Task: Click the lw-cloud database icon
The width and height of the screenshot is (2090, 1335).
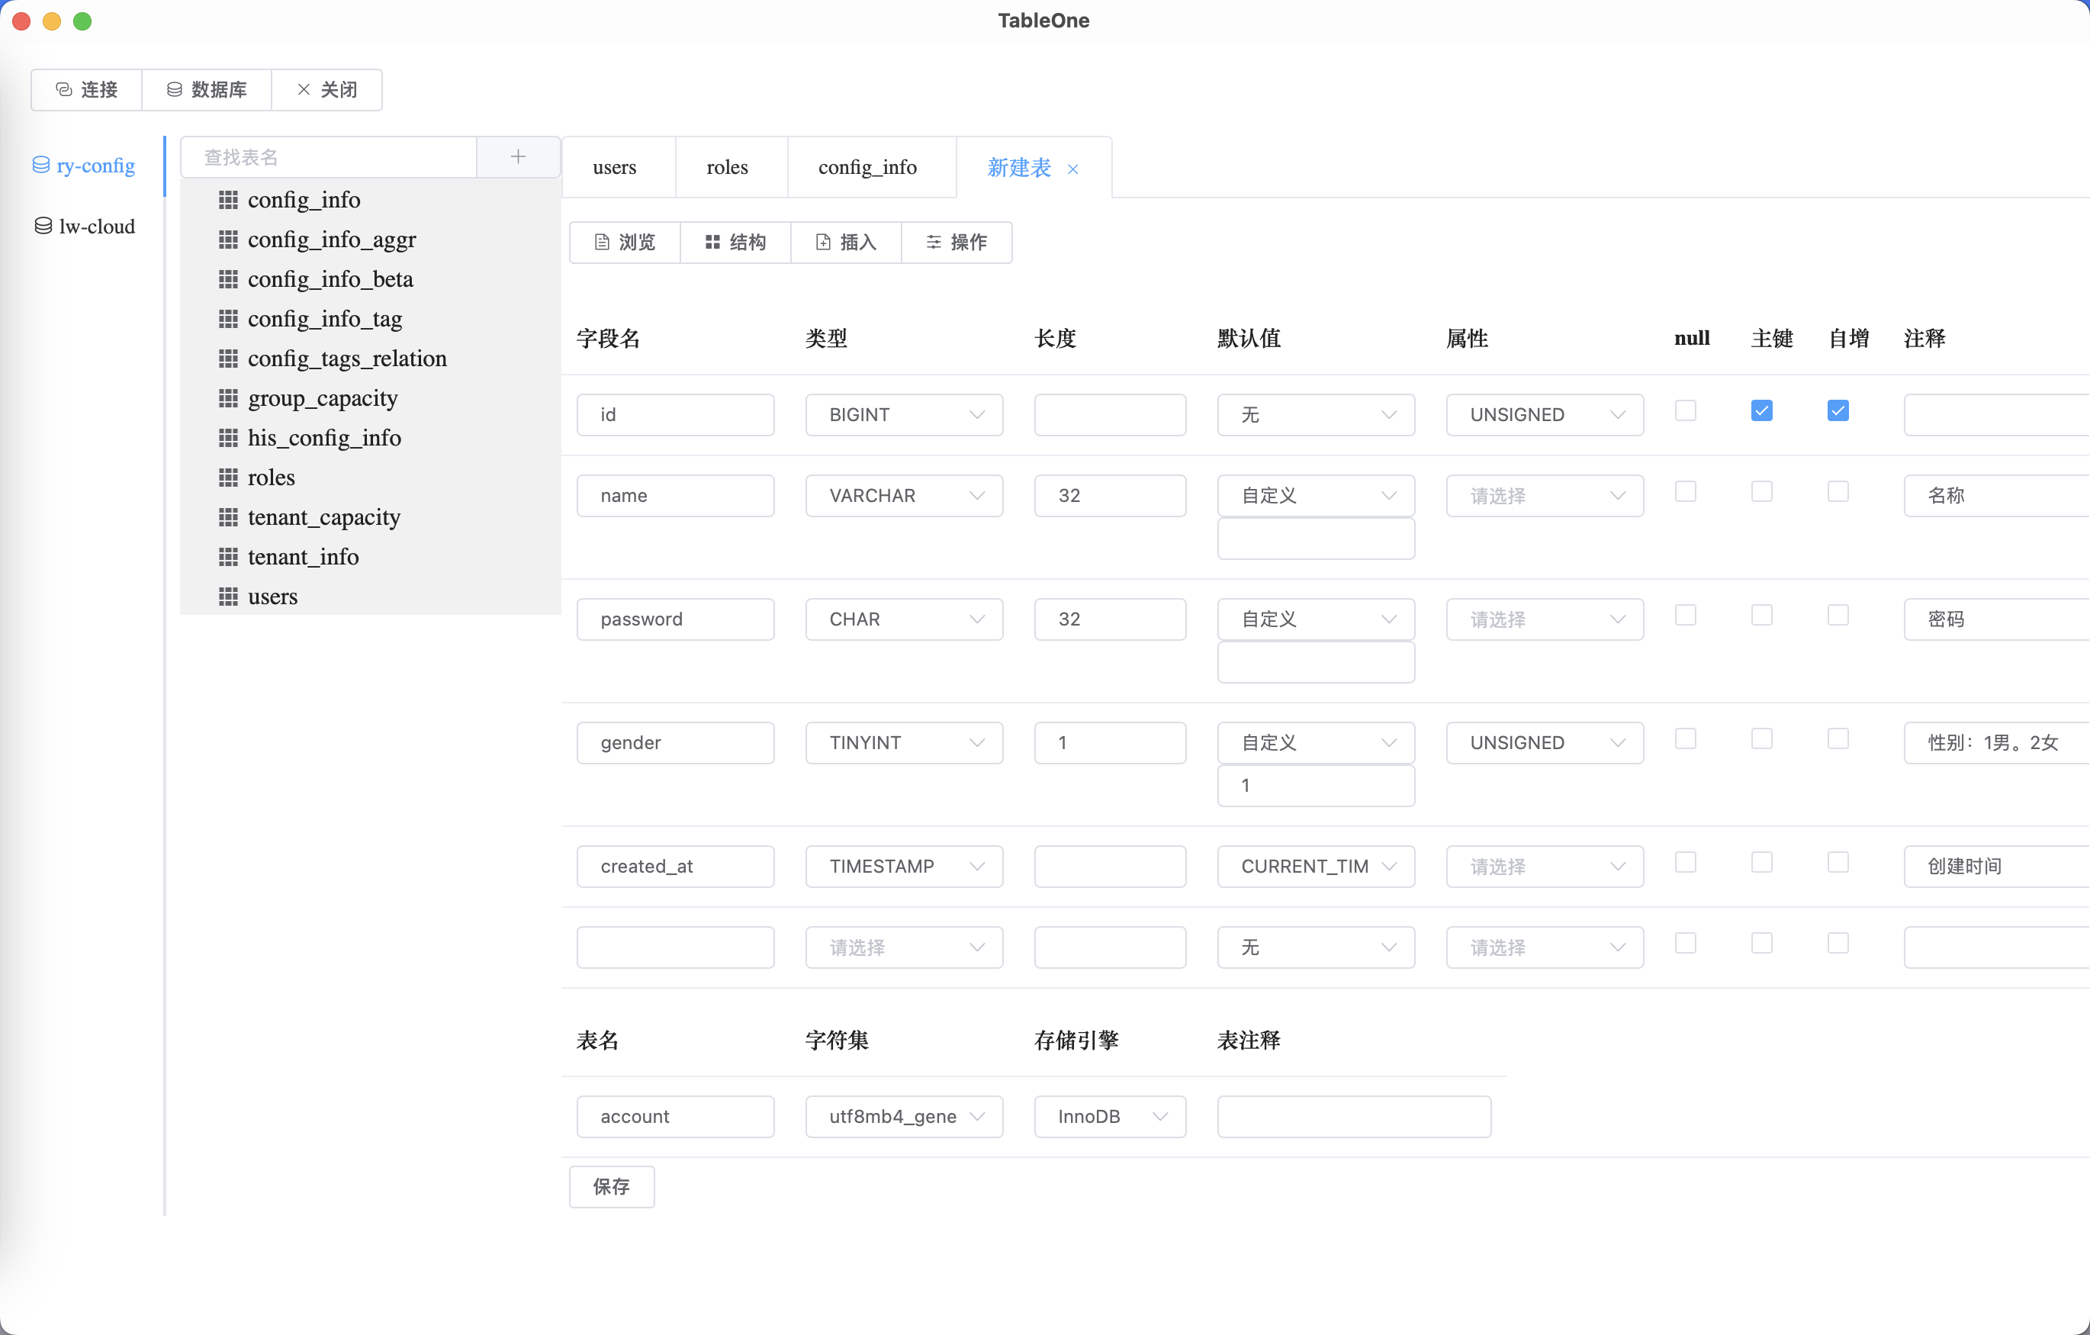Action: (43, 227)
